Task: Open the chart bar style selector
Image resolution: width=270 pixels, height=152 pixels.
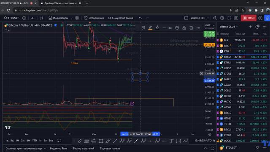Action: coord(42,18)
